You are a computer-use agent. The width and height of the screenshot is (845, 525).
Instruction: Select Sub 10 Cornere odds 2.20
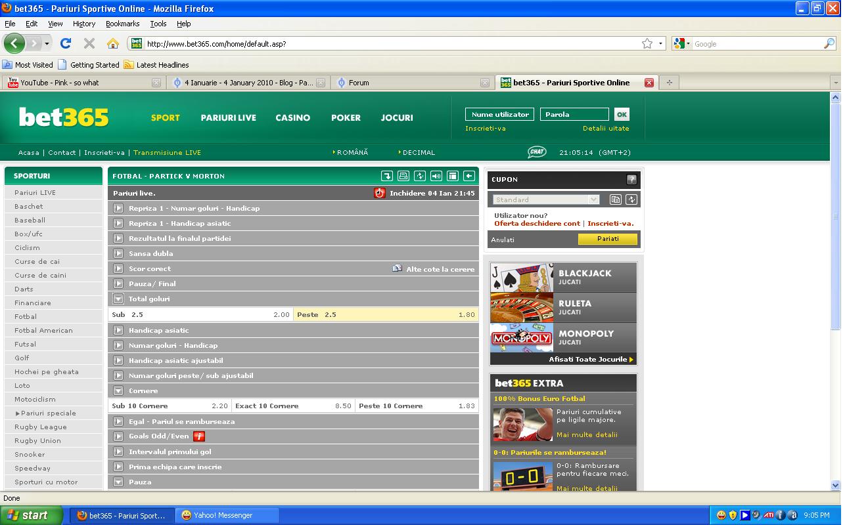click(170, 406)
